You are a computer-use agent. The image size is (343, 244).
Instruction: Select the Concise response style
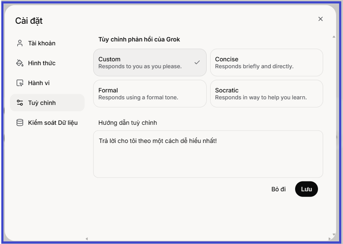point(267,63)
